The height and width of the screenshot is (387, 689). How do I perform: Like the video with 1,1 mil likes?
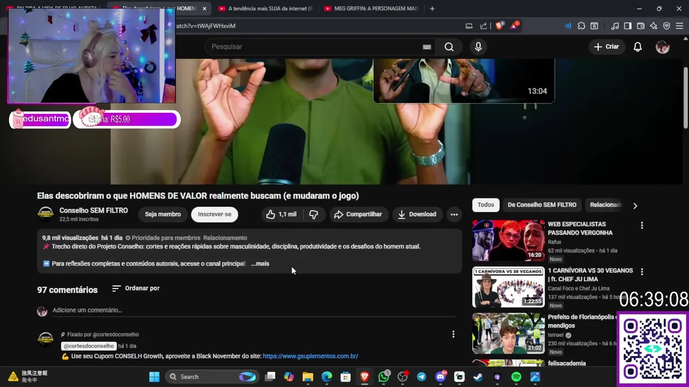pyautogui.click(x=281, y=214)
